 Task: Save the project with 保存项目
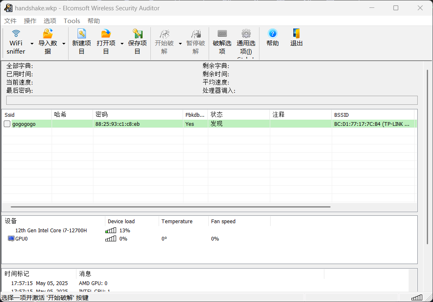pyautogui.click(x=137, y=42)
